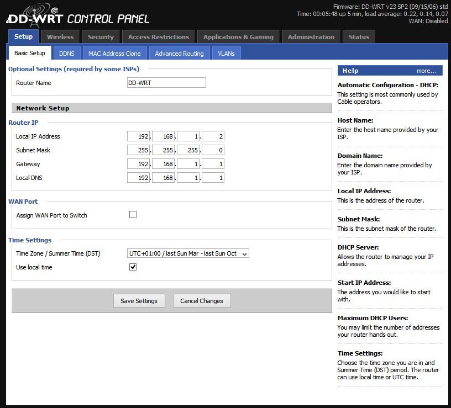Click 'Automatic Configuration - DHCP:' help heading

(388, 85)
